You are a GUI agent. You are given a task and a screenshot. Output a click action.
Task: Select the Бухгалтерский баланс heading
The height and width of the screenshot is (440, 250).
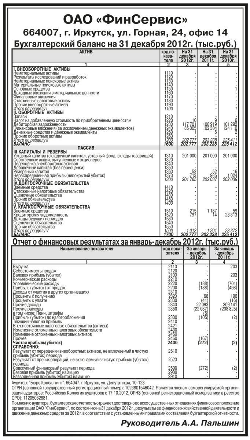click(125, 44)
